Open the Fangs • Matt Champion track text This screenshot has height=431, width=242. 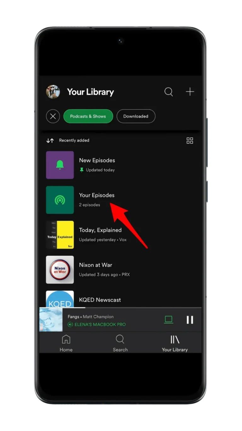(x=91, y=317)
